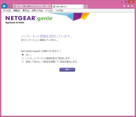
Task: Click text まだインターネットに接続していません
Action: (x=39, y=40)
